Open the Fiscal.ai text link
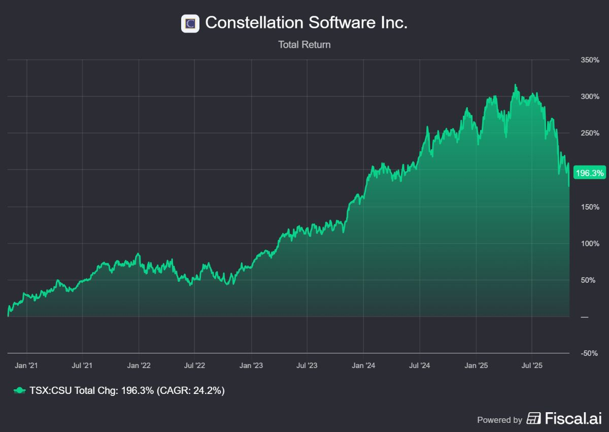Viewport: 609px width, 432px height. pyautogui.click(x=573, y=418)
